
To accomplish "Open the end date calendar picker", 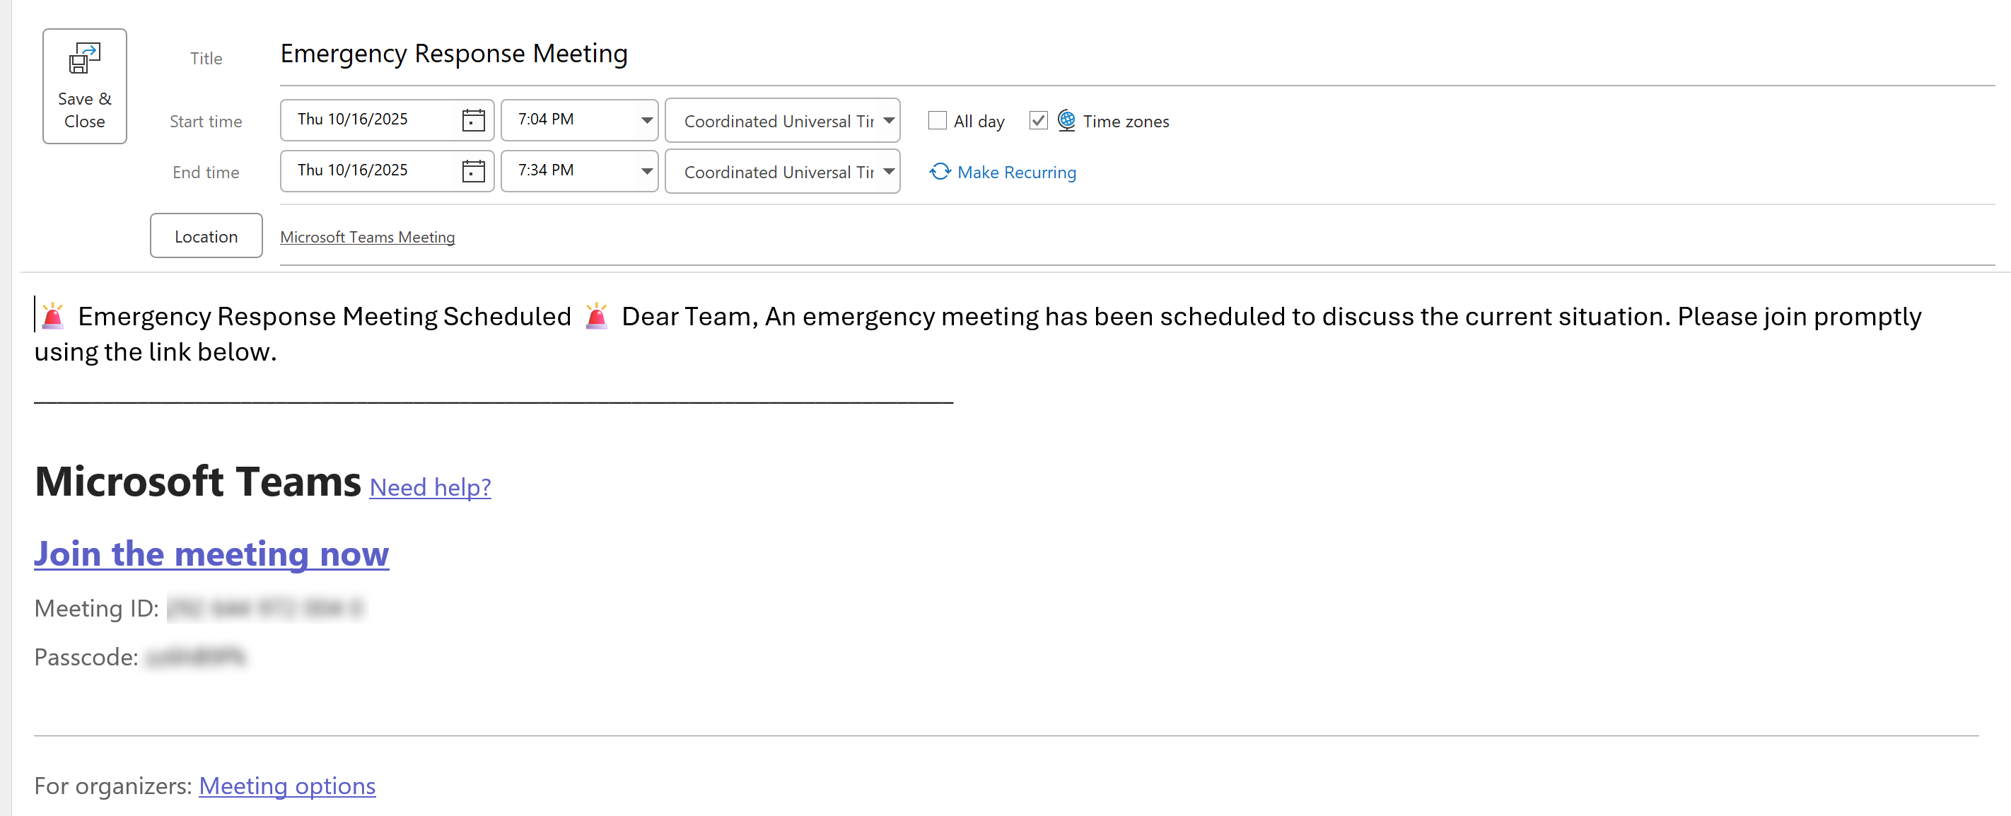I will (x=473, y=171).
